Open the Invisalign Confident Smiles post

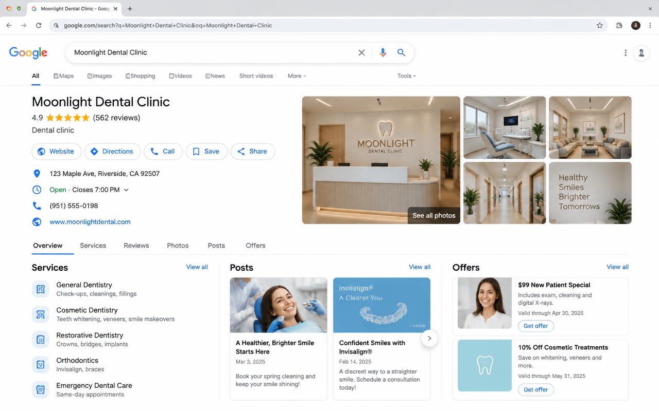click(x=381, y=339)
